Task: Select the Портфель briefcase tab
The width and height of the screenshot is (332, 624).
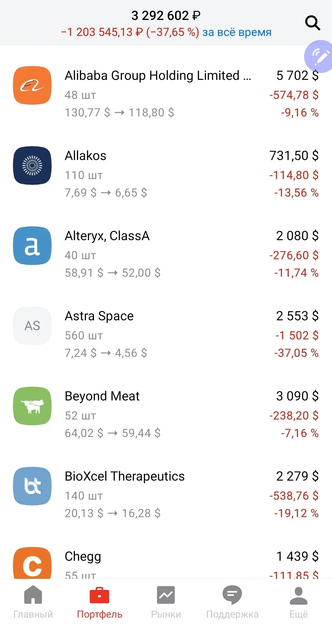Action: pyautogui.click(x=99, y=602)
